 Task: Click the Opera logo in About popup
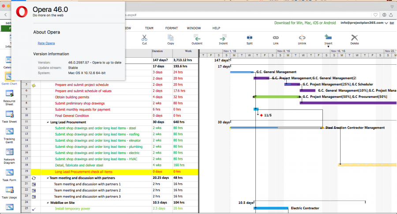click(x=22, y=11)
